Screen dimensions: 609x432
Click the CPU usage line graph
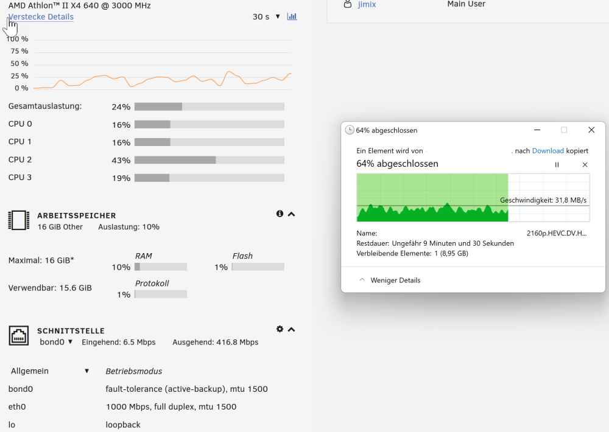[163, 64]
